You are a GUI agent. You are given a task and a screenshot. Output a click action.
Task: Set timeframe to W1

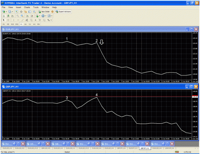tap(34, 24)
